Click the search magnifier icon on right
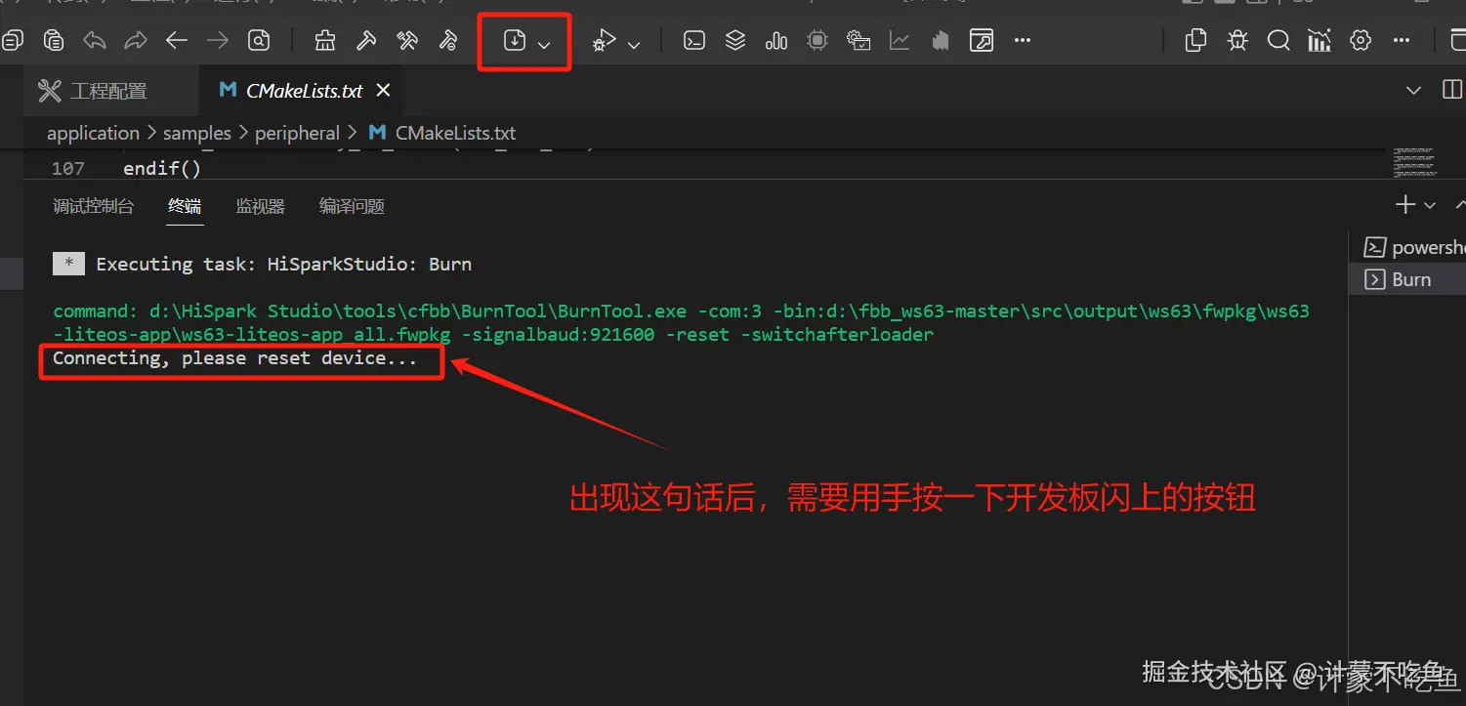Screen dimensions: 1466x706 point(1278,40)
